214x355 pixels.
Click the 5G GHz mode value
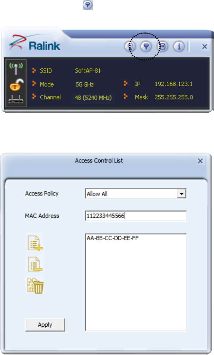[85, 84]
